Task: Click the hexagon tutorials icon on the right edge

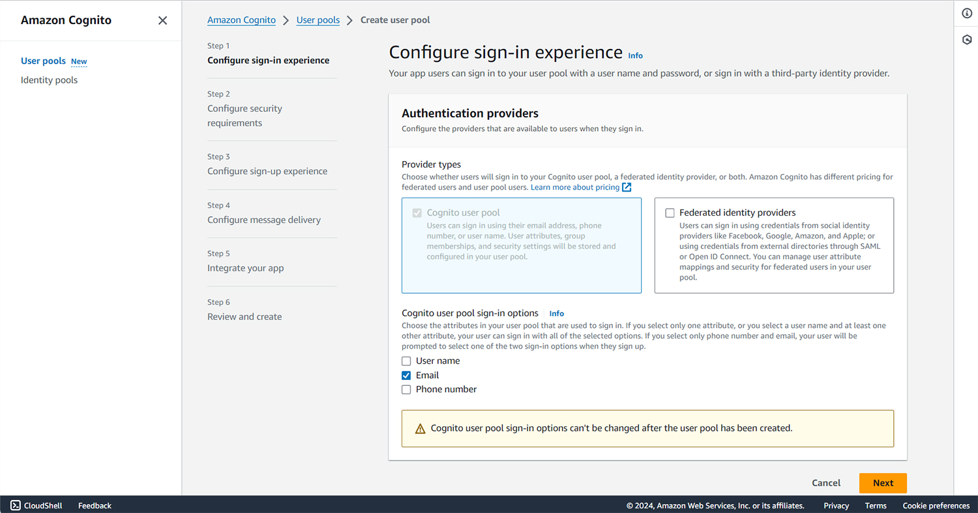Action: click(967, 40)
